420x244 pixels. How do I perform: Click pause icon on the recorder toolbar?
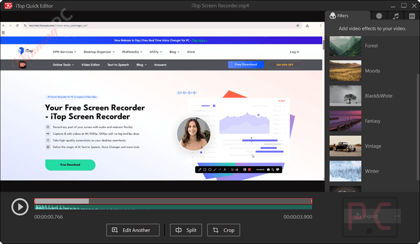(245, 170)
